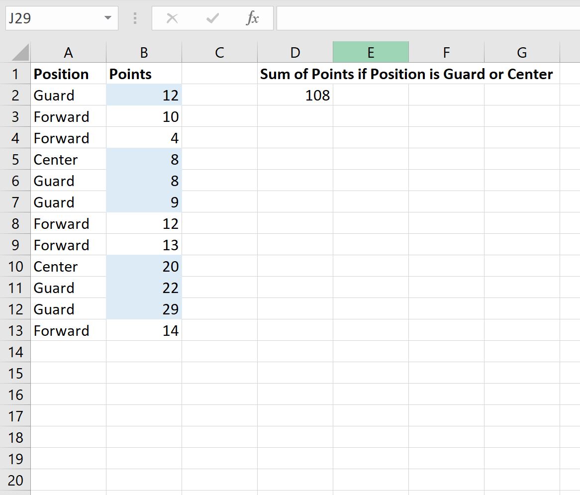This screenshot has width=580, height=495.
Task: Click the Points header cell
Action: pyautogui.click(x=144, y=74)
